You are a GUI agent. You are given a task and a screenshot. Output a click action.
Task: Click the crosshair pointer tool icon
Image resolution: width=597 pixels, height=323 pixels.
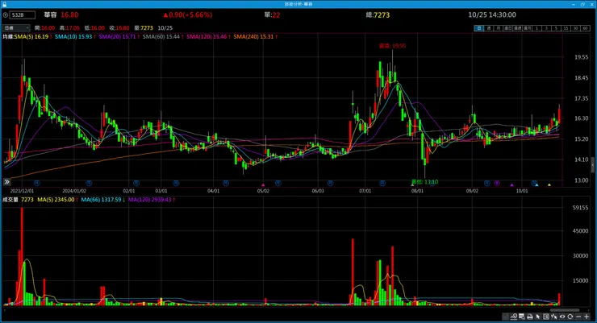pos(554,317)
